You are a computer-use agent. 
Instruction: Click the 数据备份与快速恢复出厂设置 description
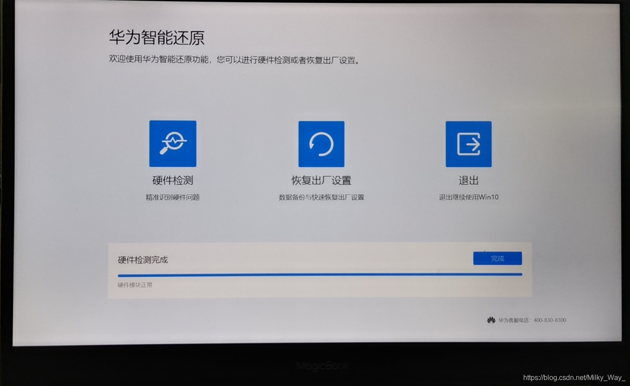point(321,197)
